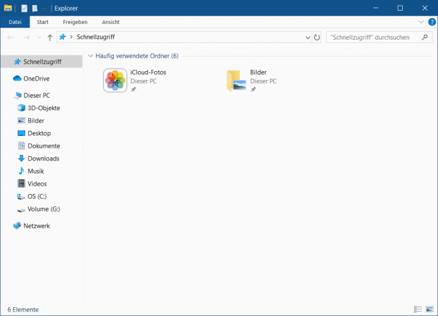Switch to details list view
The width and height of the screenshot is (438, 316).
pyautogui.click(x=418, y=310)
